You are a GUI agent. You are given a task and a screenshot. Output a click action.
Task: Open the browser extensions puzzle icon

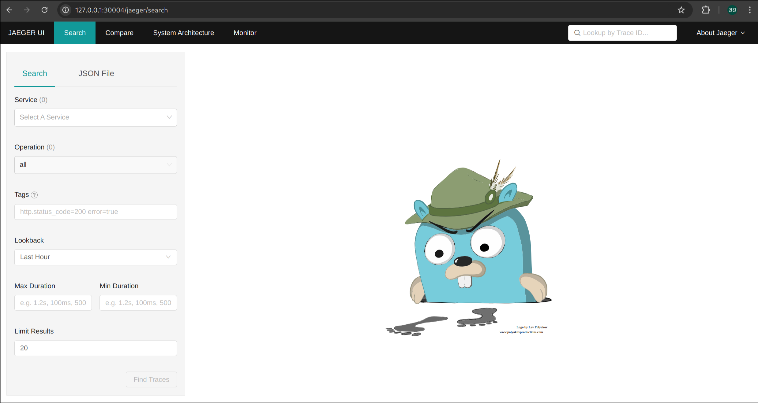[x=706, y=10]
